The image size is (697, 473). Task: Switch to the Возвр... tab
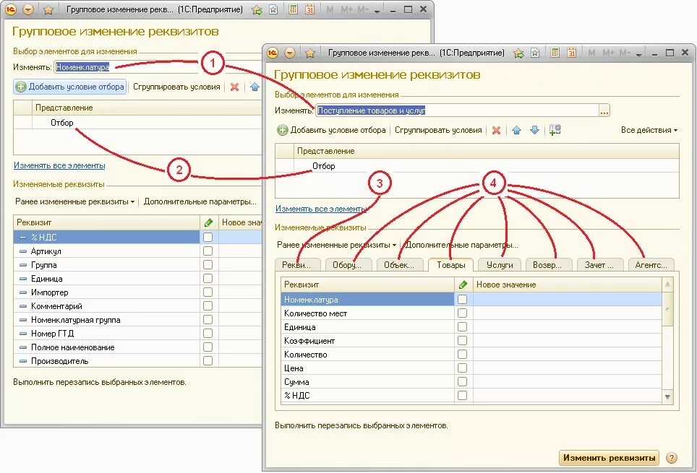[x=549, y=265]
